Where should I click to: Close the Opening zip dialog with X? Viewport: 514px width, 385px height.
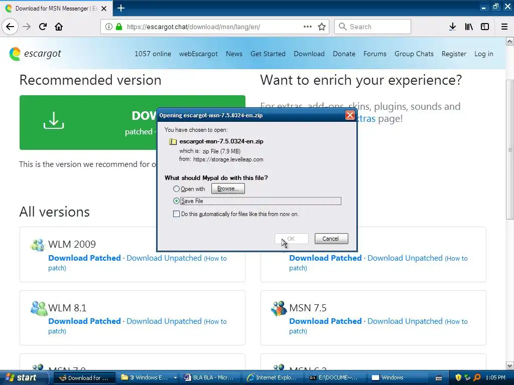point(350,115)
